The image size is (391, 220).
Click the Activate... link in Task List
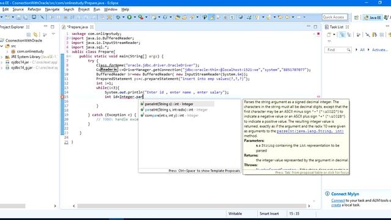(x=380, y=50)
